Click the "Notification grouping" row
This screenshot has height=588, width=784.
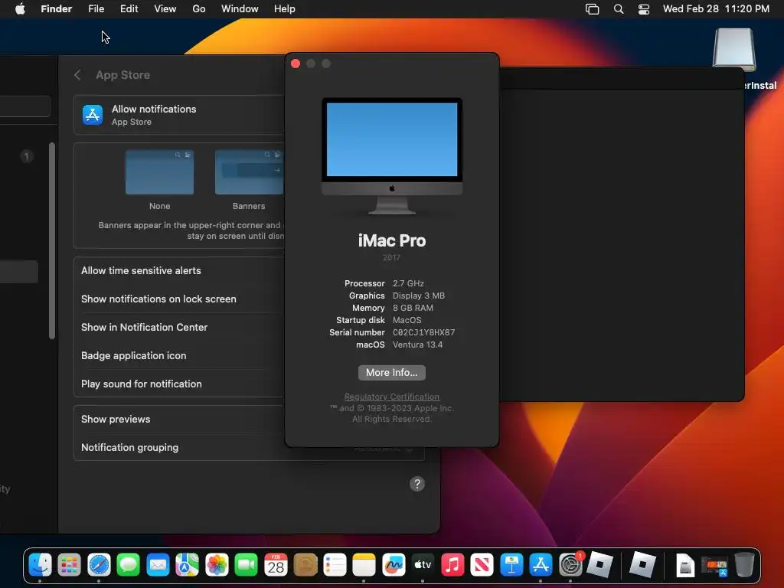[179, 447]
